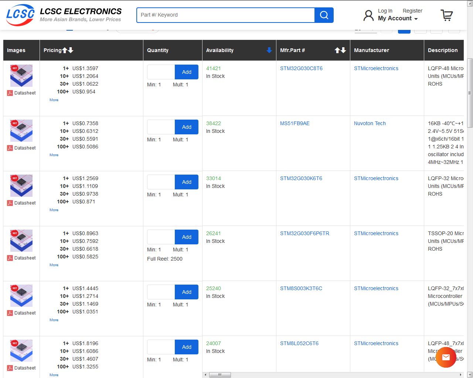
Task: Open the PDF datasheet icon for STM32G030C8T6
Action: click(10, 93)
